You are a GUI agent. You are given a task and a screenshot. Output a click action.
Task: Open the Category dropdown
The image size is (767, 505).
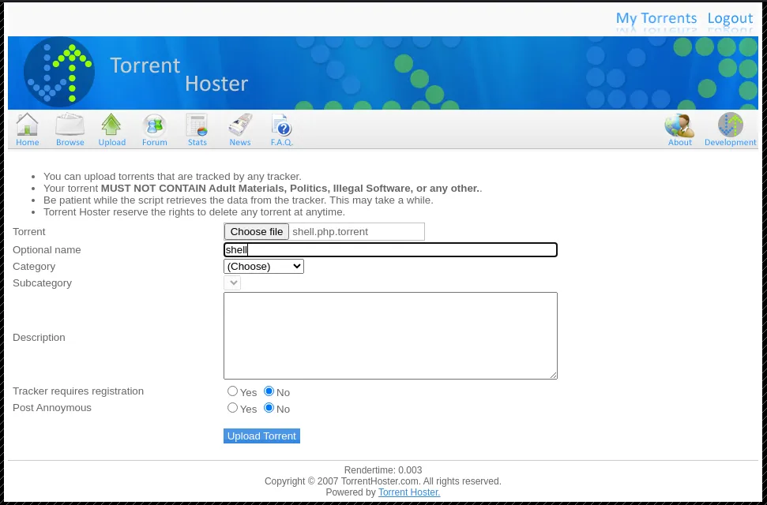point(264,267)
